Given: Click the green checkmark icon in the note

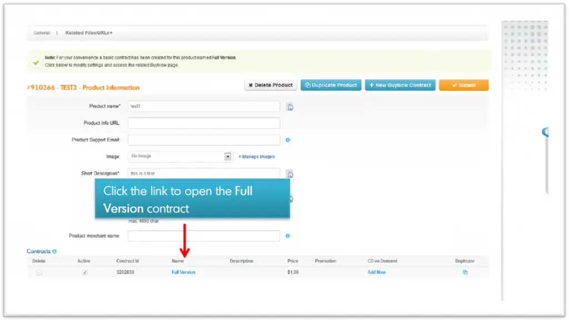Looking at the screenshot, I should 36,62.
